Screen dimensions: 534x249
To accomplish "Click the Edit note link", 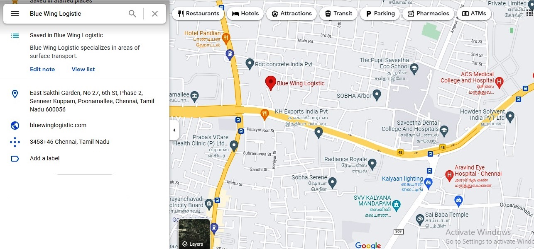I will click(x=42, y=69).
